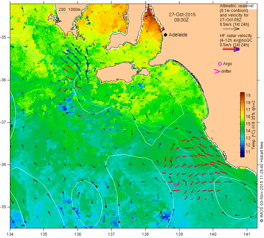Click the temperature colorbar scale
Screen dimensions: 264x238
tap(242, 125)
